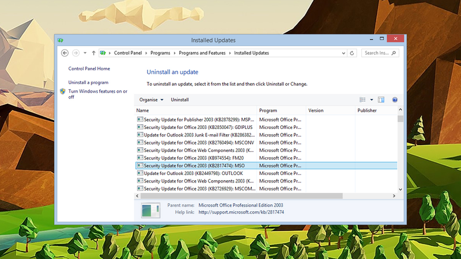This screenshot has height=259, width=461.
Task: Click icon of KB2850047 GDIPLUS row
Action: click(x=140, y=127)
